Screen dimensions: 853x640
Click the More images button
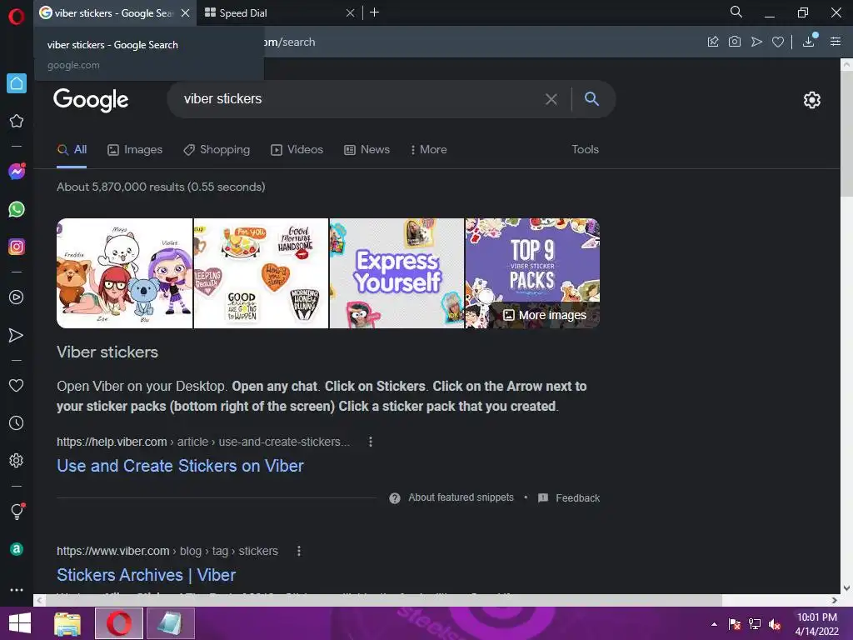[x=545, y=315]
